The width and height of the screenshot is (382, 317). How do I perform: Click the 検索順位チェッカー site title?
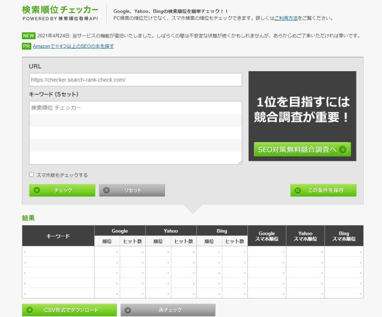tap(60, 9)
